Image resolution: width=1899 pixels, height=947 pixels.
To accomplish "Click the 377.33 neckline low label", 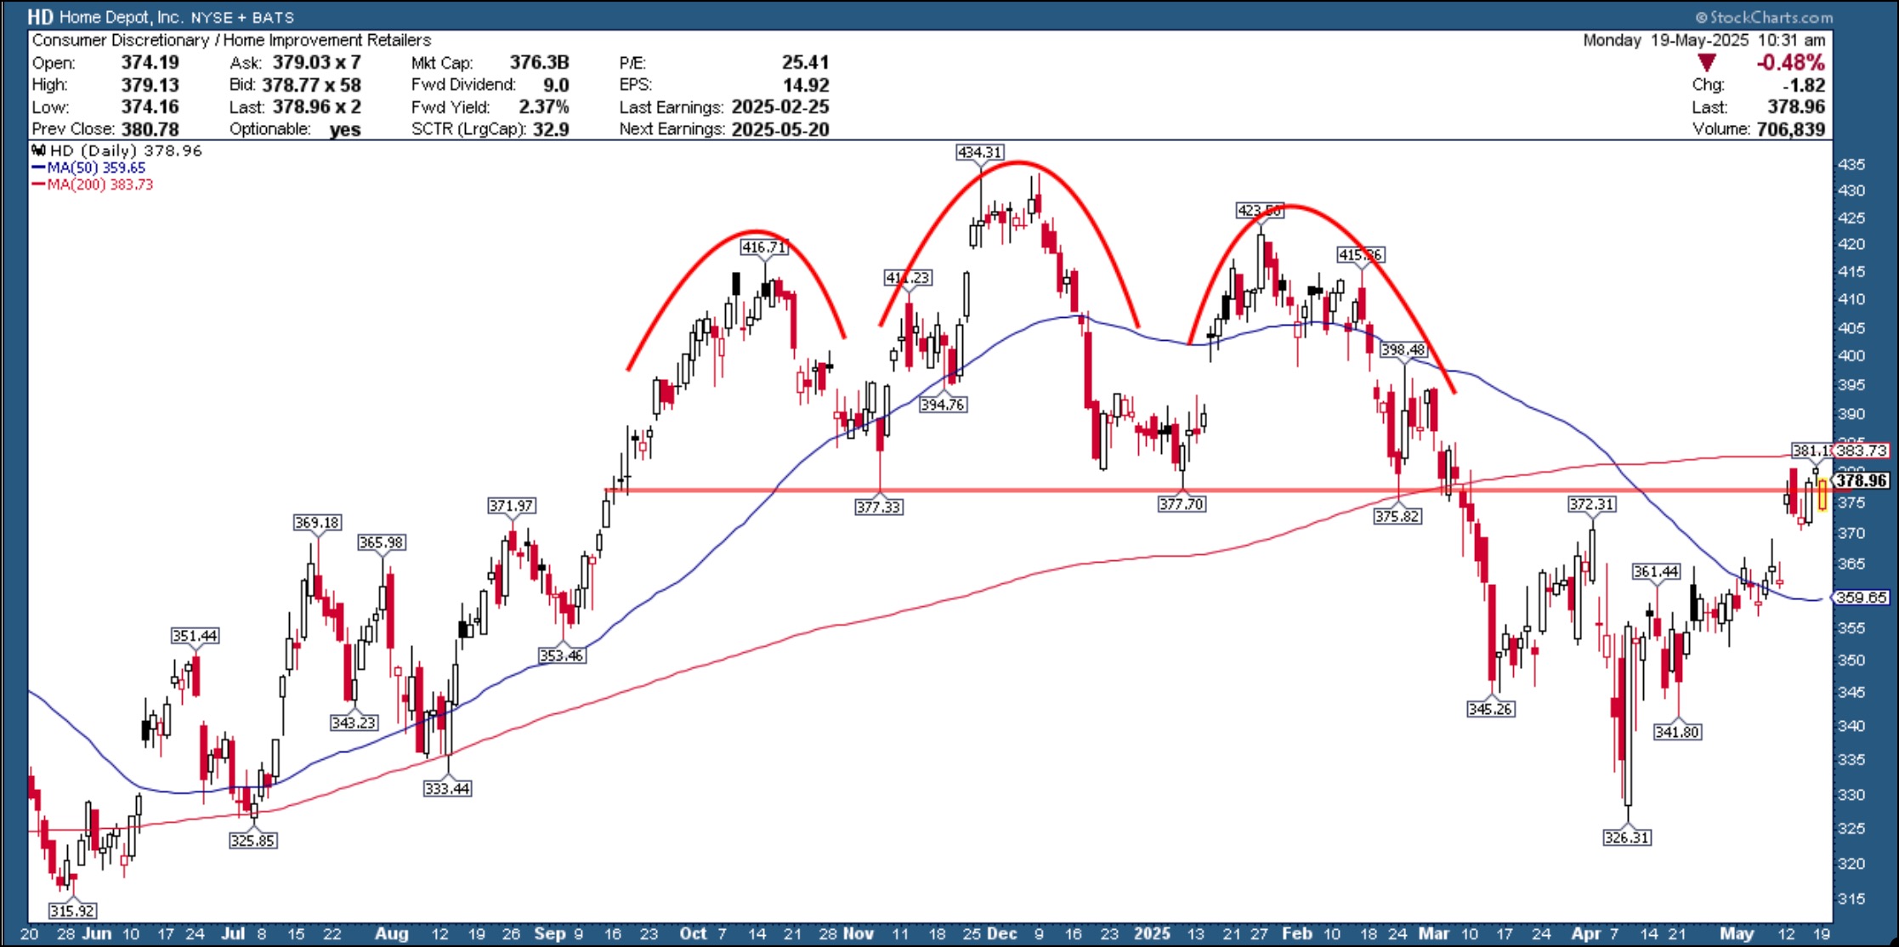I will [879, 507].
